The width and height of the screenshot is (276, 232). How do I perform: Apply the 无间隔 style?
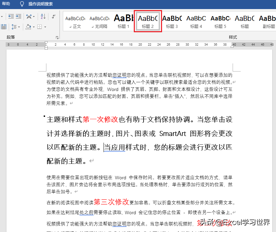tap(100, 21)
